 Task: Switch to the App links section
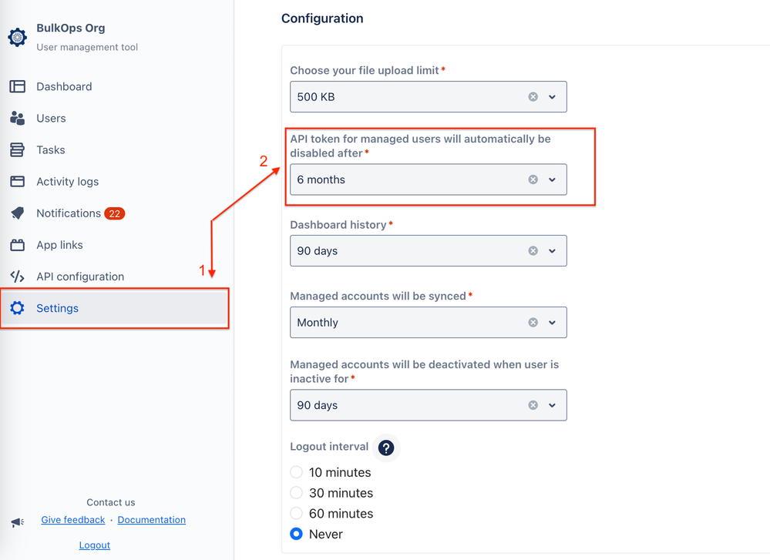[58, 244]
